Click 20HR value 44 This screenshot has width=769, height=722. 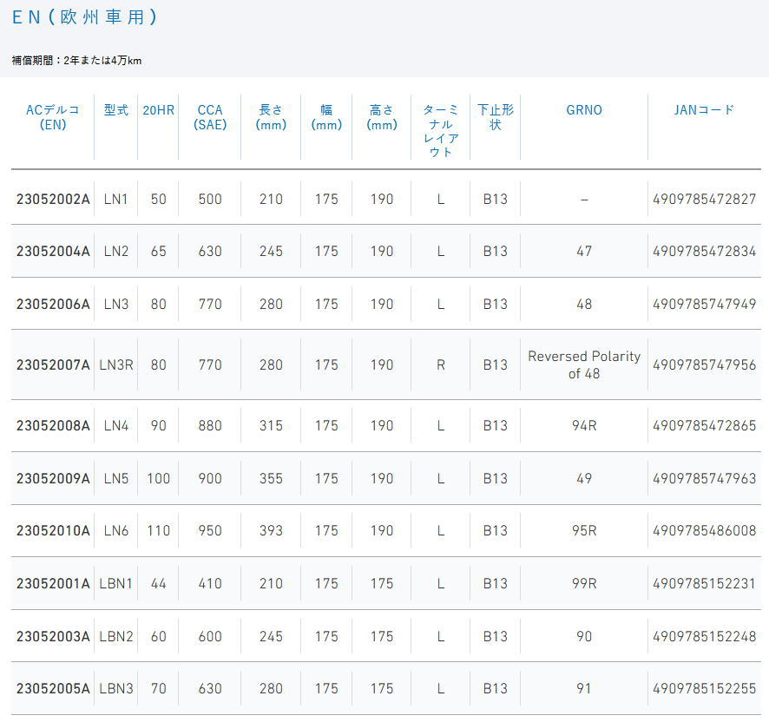coord(158,584)
